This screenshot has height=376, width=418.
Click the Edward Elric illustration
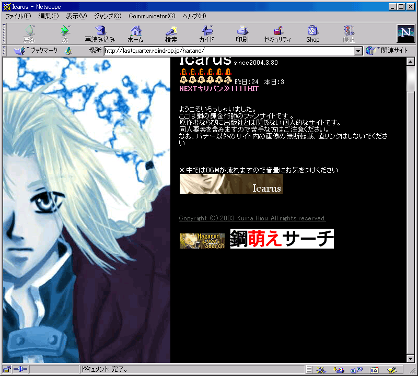[87, 210]
